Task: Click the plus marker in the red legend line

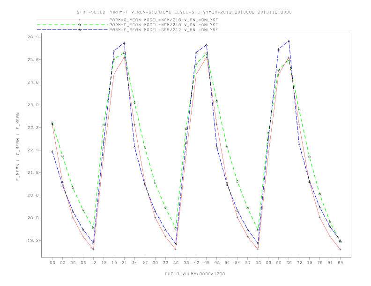Action: tap(80, 20)
